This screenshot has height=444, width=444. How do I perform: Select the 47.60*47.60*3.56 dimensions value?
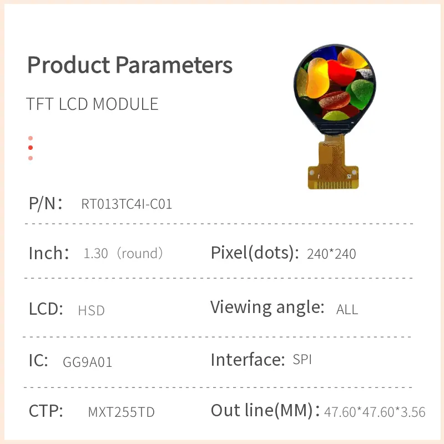point(375,412)
